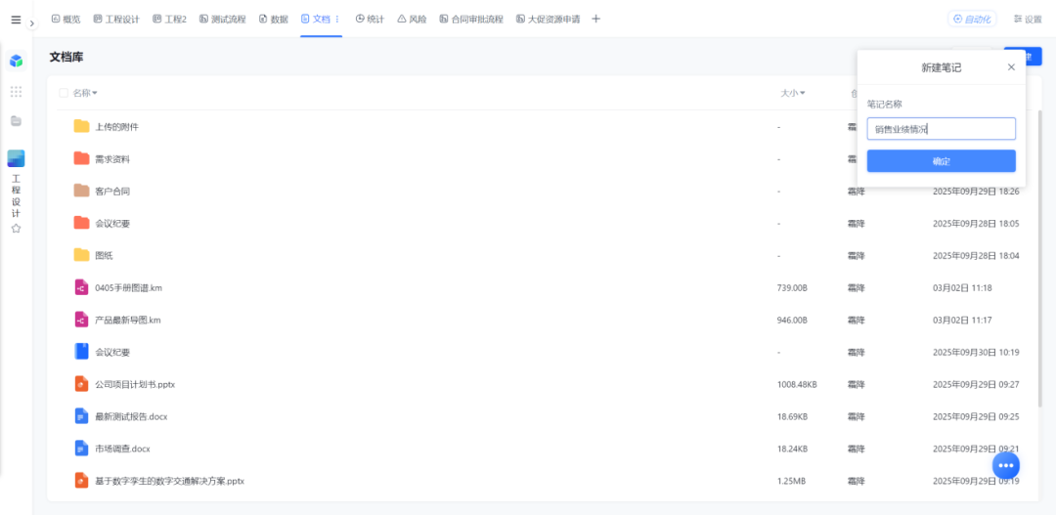Switch to the 风险 tab
Viewport: 1056px width, 515px height.
click(x=412, y=20)
